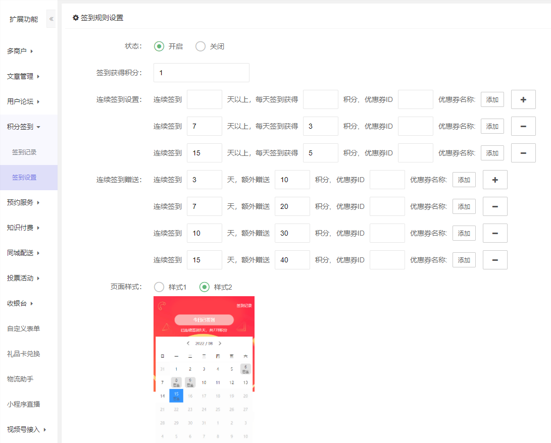Screen dimensions: 551x443
Task: Remove the 额外赠送 40 积分 row
Action: [x=495, y=260]
